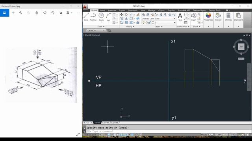Expand the Annotation panel dropdown
Viewport: 252px width, 141px height.
183,27
